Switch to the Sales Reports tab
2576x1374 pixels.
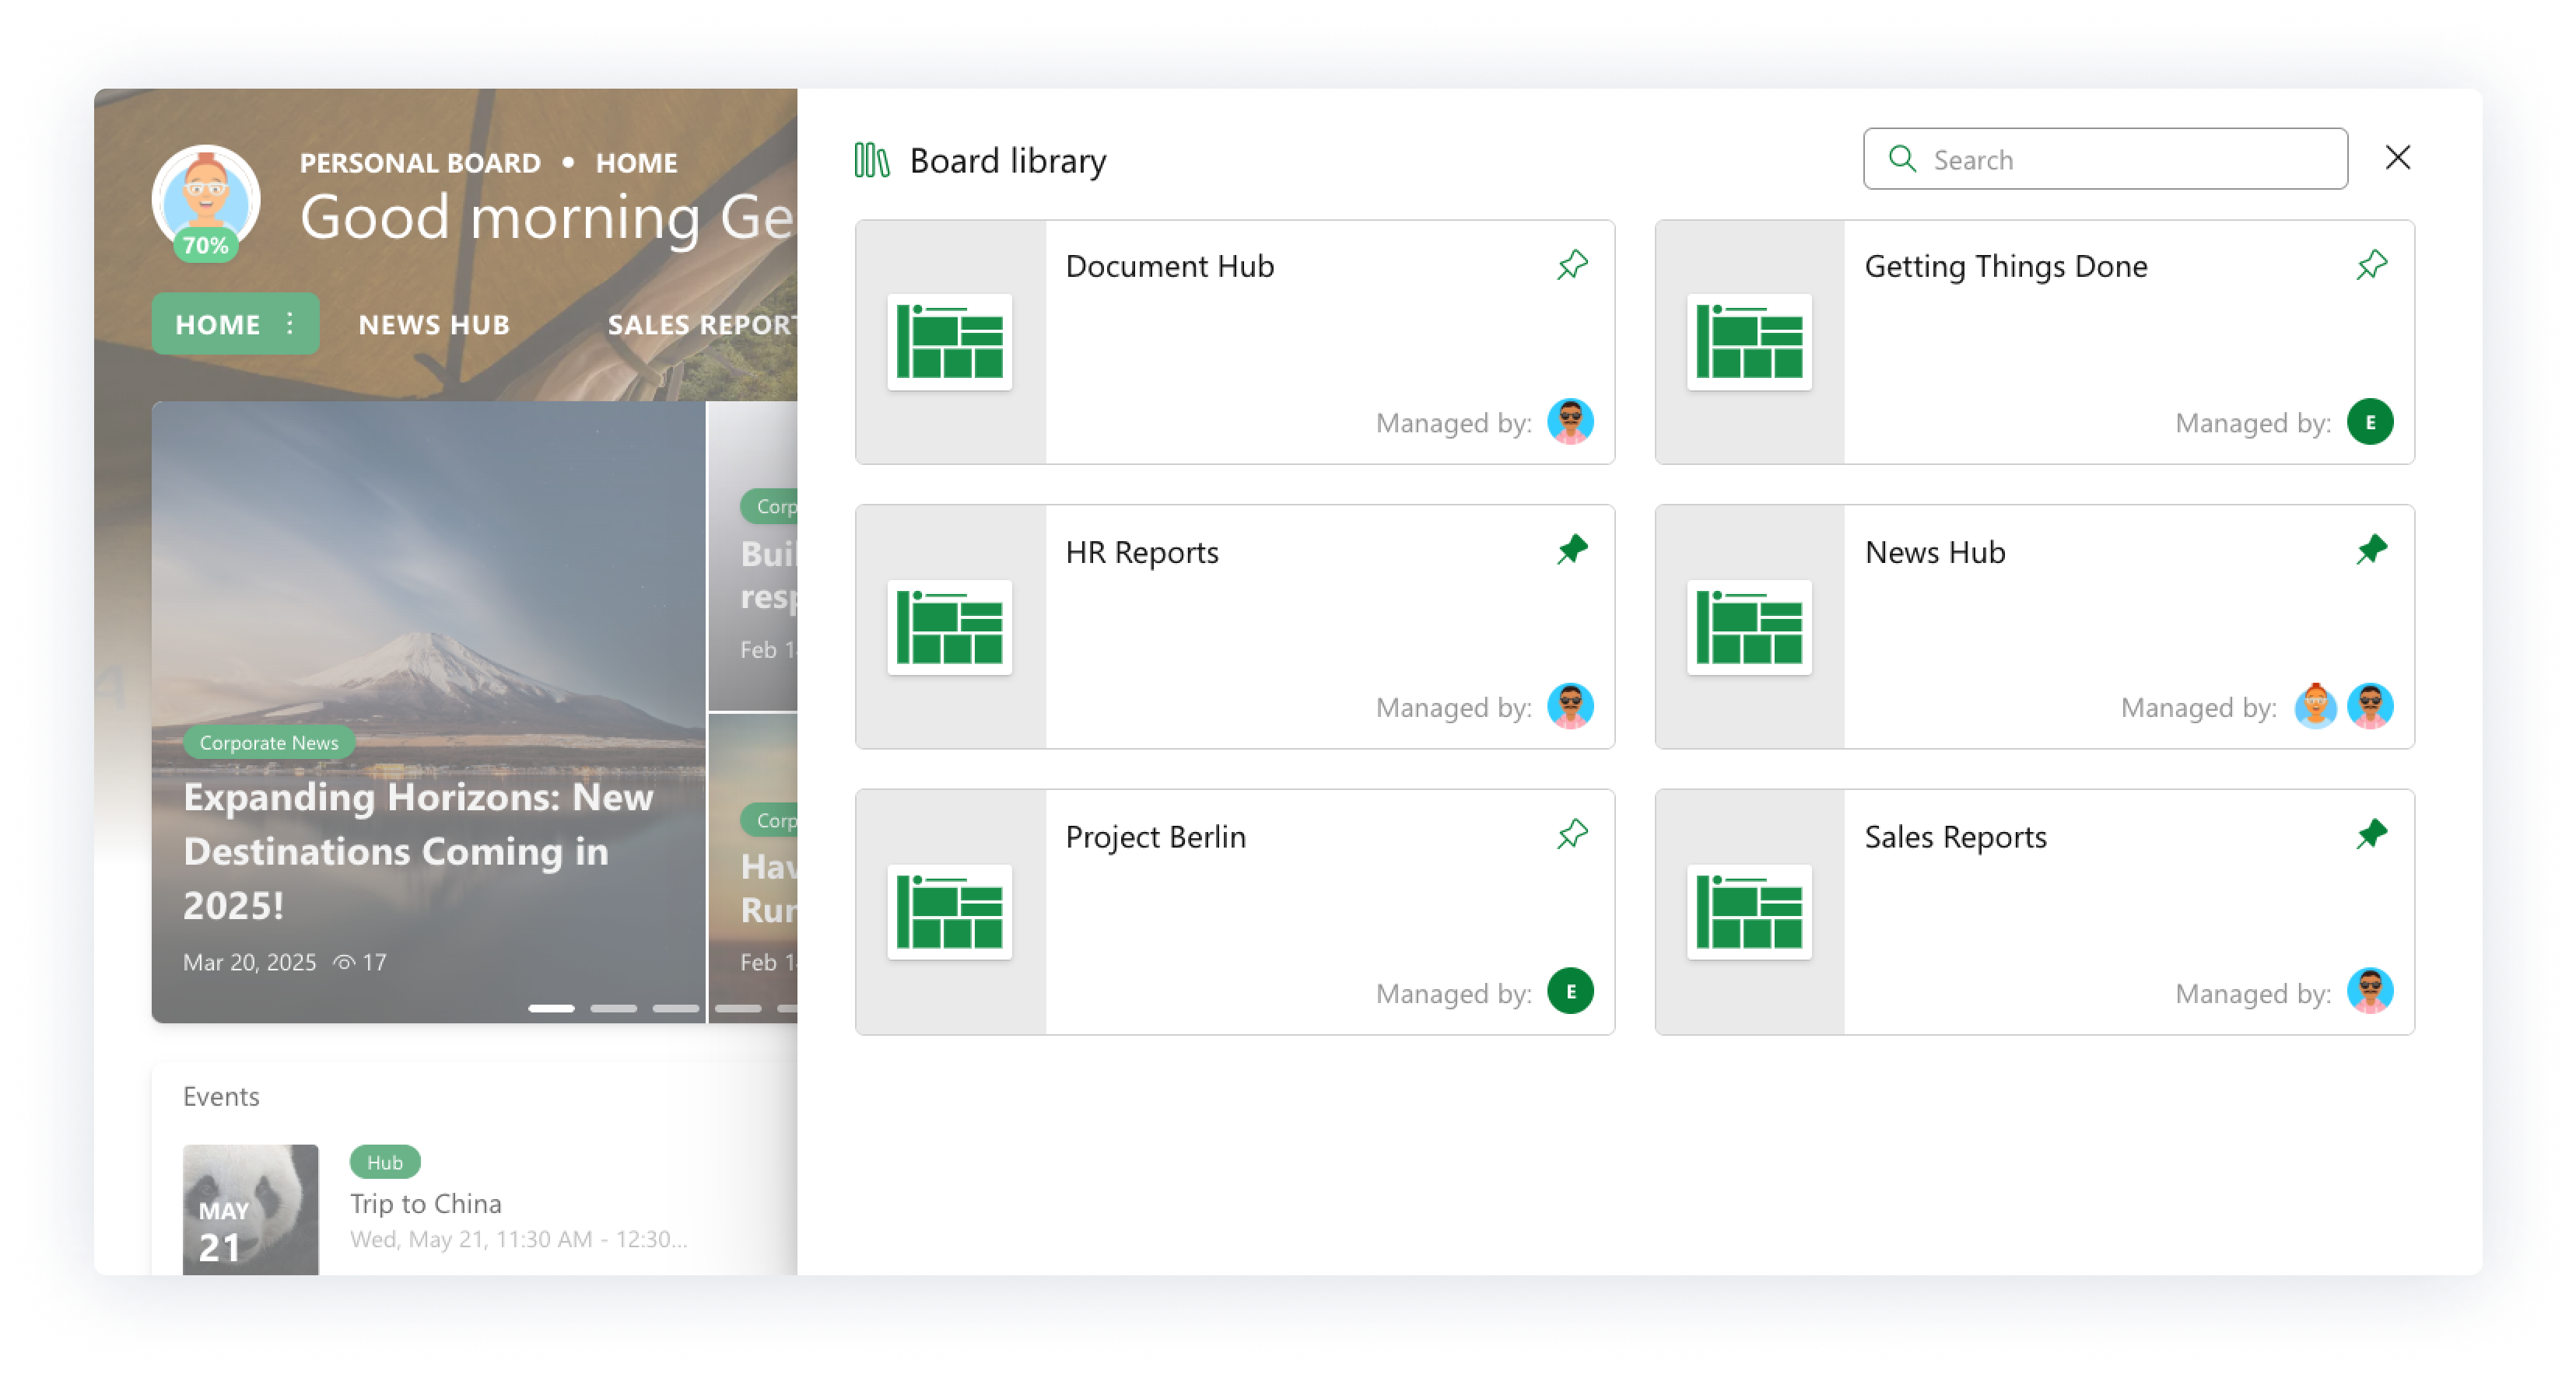pos(702,325)
